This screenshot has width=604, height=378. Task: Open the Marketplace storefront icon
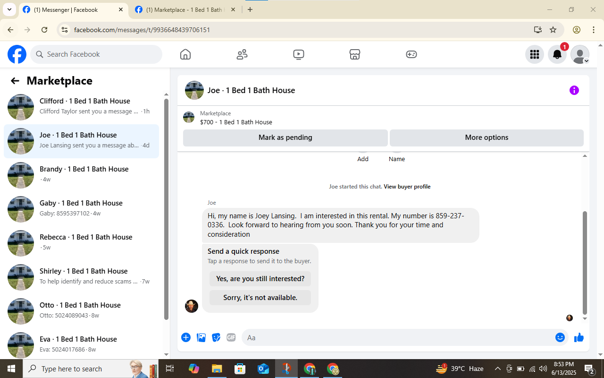click(x=355, y=54)
